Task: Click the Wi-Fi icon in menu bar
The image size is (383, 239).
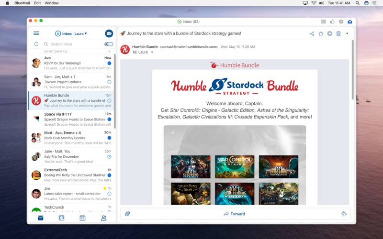Action: [x=314, y=3]
